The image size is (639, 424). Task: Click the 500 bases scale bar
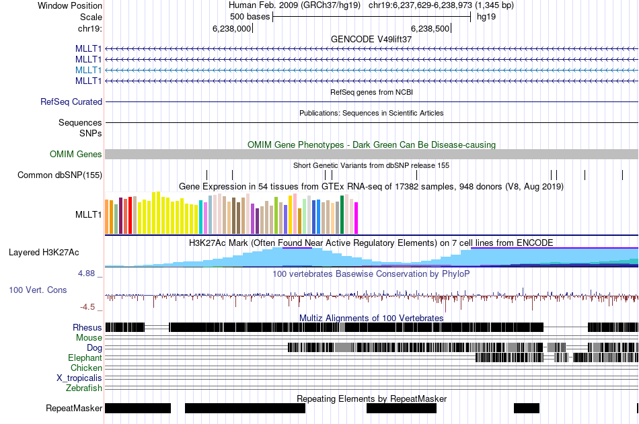(372, 17)
